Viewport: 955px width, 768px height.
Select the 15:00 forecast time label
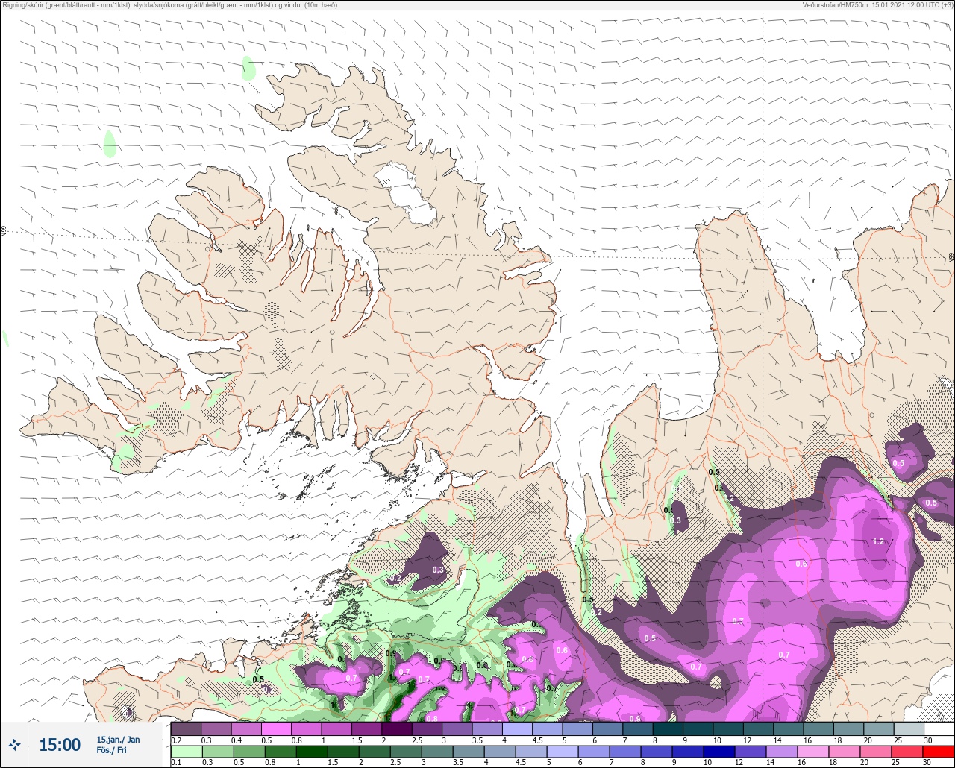coord(60,745)
